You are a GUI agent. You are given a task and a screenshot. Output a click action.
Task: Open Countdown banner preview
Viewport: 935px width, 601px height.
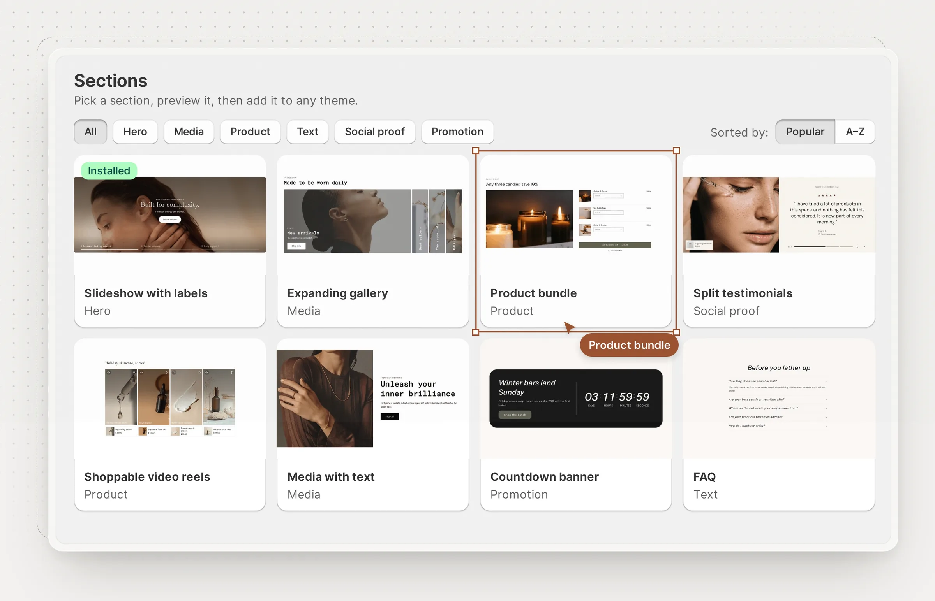coord(576,399)
